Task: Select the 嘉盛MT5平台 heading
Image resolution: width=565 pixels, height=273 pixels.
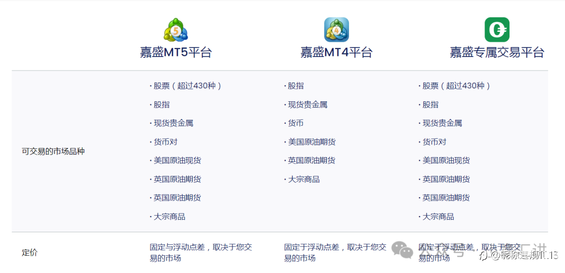Action: pyautogui.click(x=176, y=53)
